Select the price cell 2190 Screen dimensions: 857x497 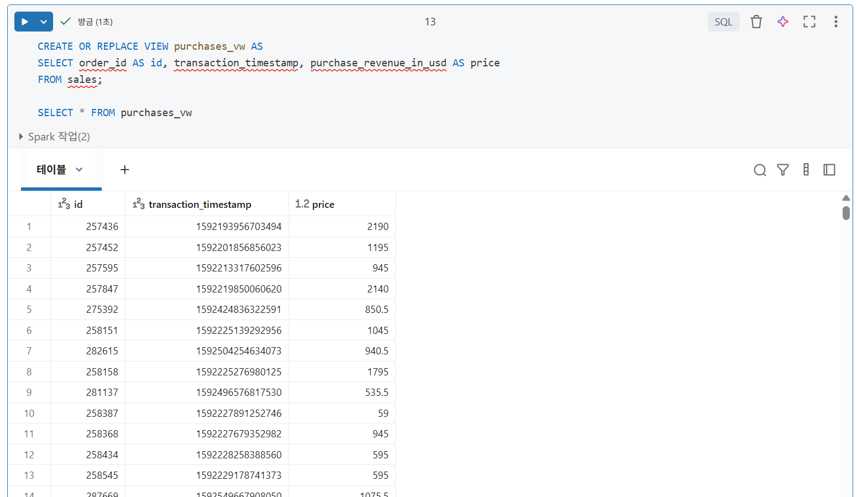click(x=342, y=227)
